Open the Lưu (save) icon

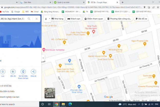[3, 72]
